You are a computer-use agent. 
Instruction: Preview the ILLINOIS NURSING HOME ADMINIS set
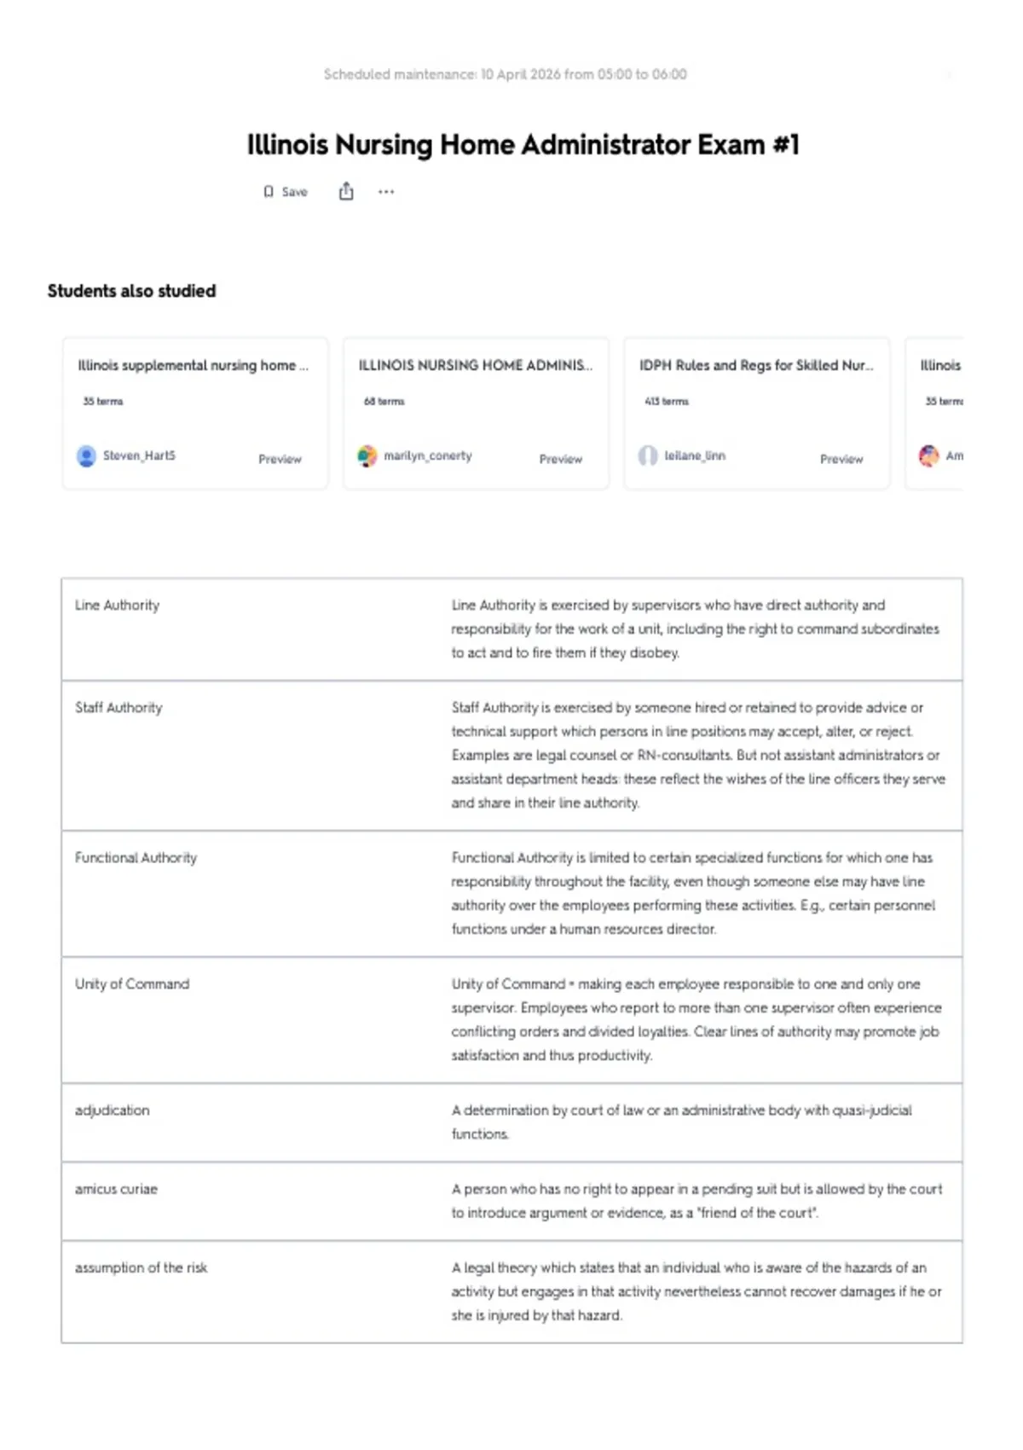[x=560, y=459]
